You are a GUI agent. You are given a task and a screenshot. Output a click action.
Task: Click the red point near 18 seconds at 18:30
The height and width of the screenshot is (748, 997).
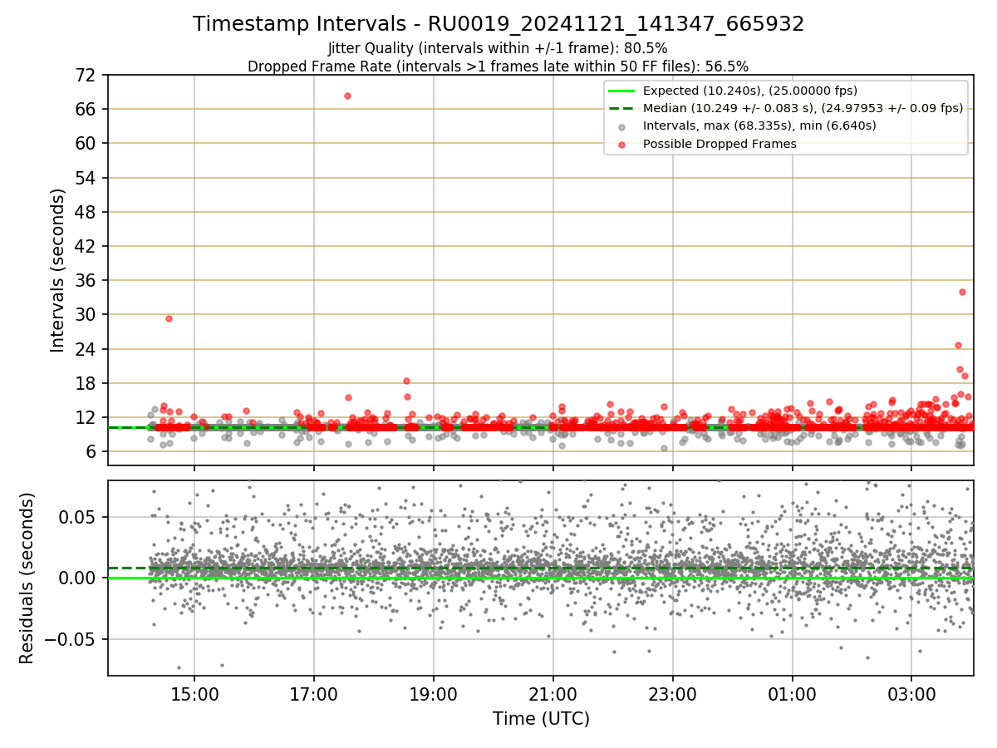click(x=406, y=381)
